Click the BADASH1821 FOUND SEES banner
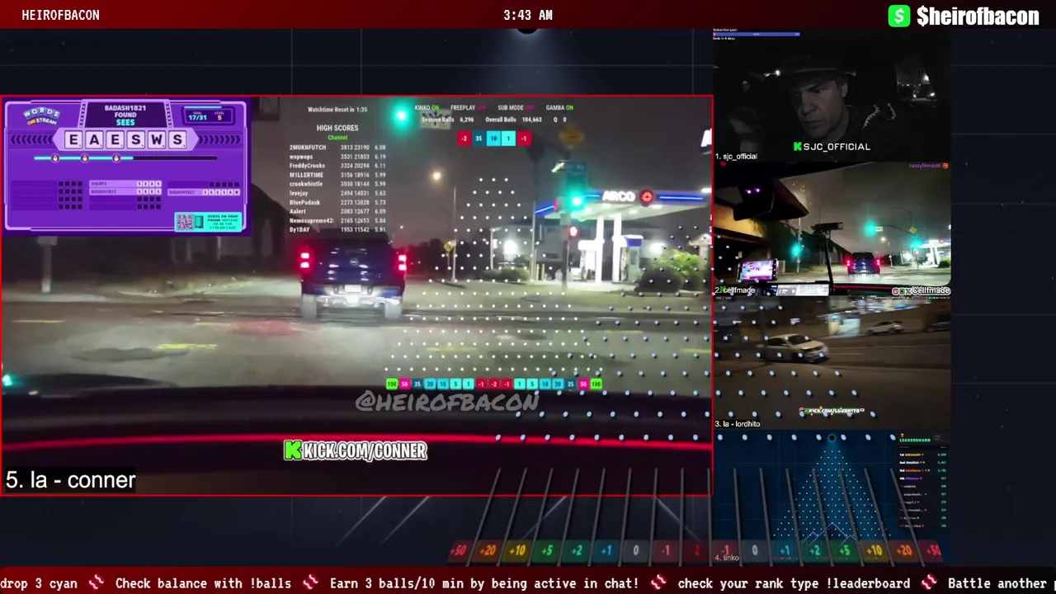Screen dimensions: 1056x594 pyautogui.click(x=125, y=115)
